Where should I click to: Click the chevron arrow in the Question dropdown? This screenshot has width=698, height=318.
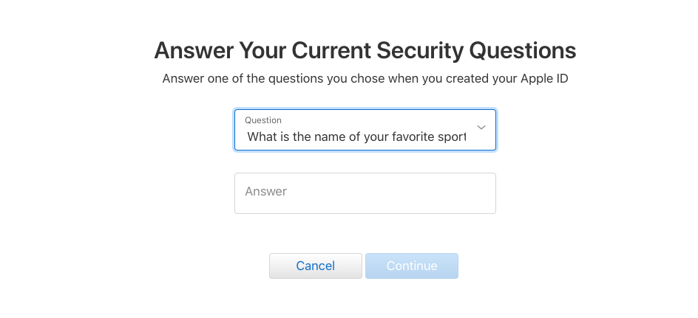click(481, 128)
